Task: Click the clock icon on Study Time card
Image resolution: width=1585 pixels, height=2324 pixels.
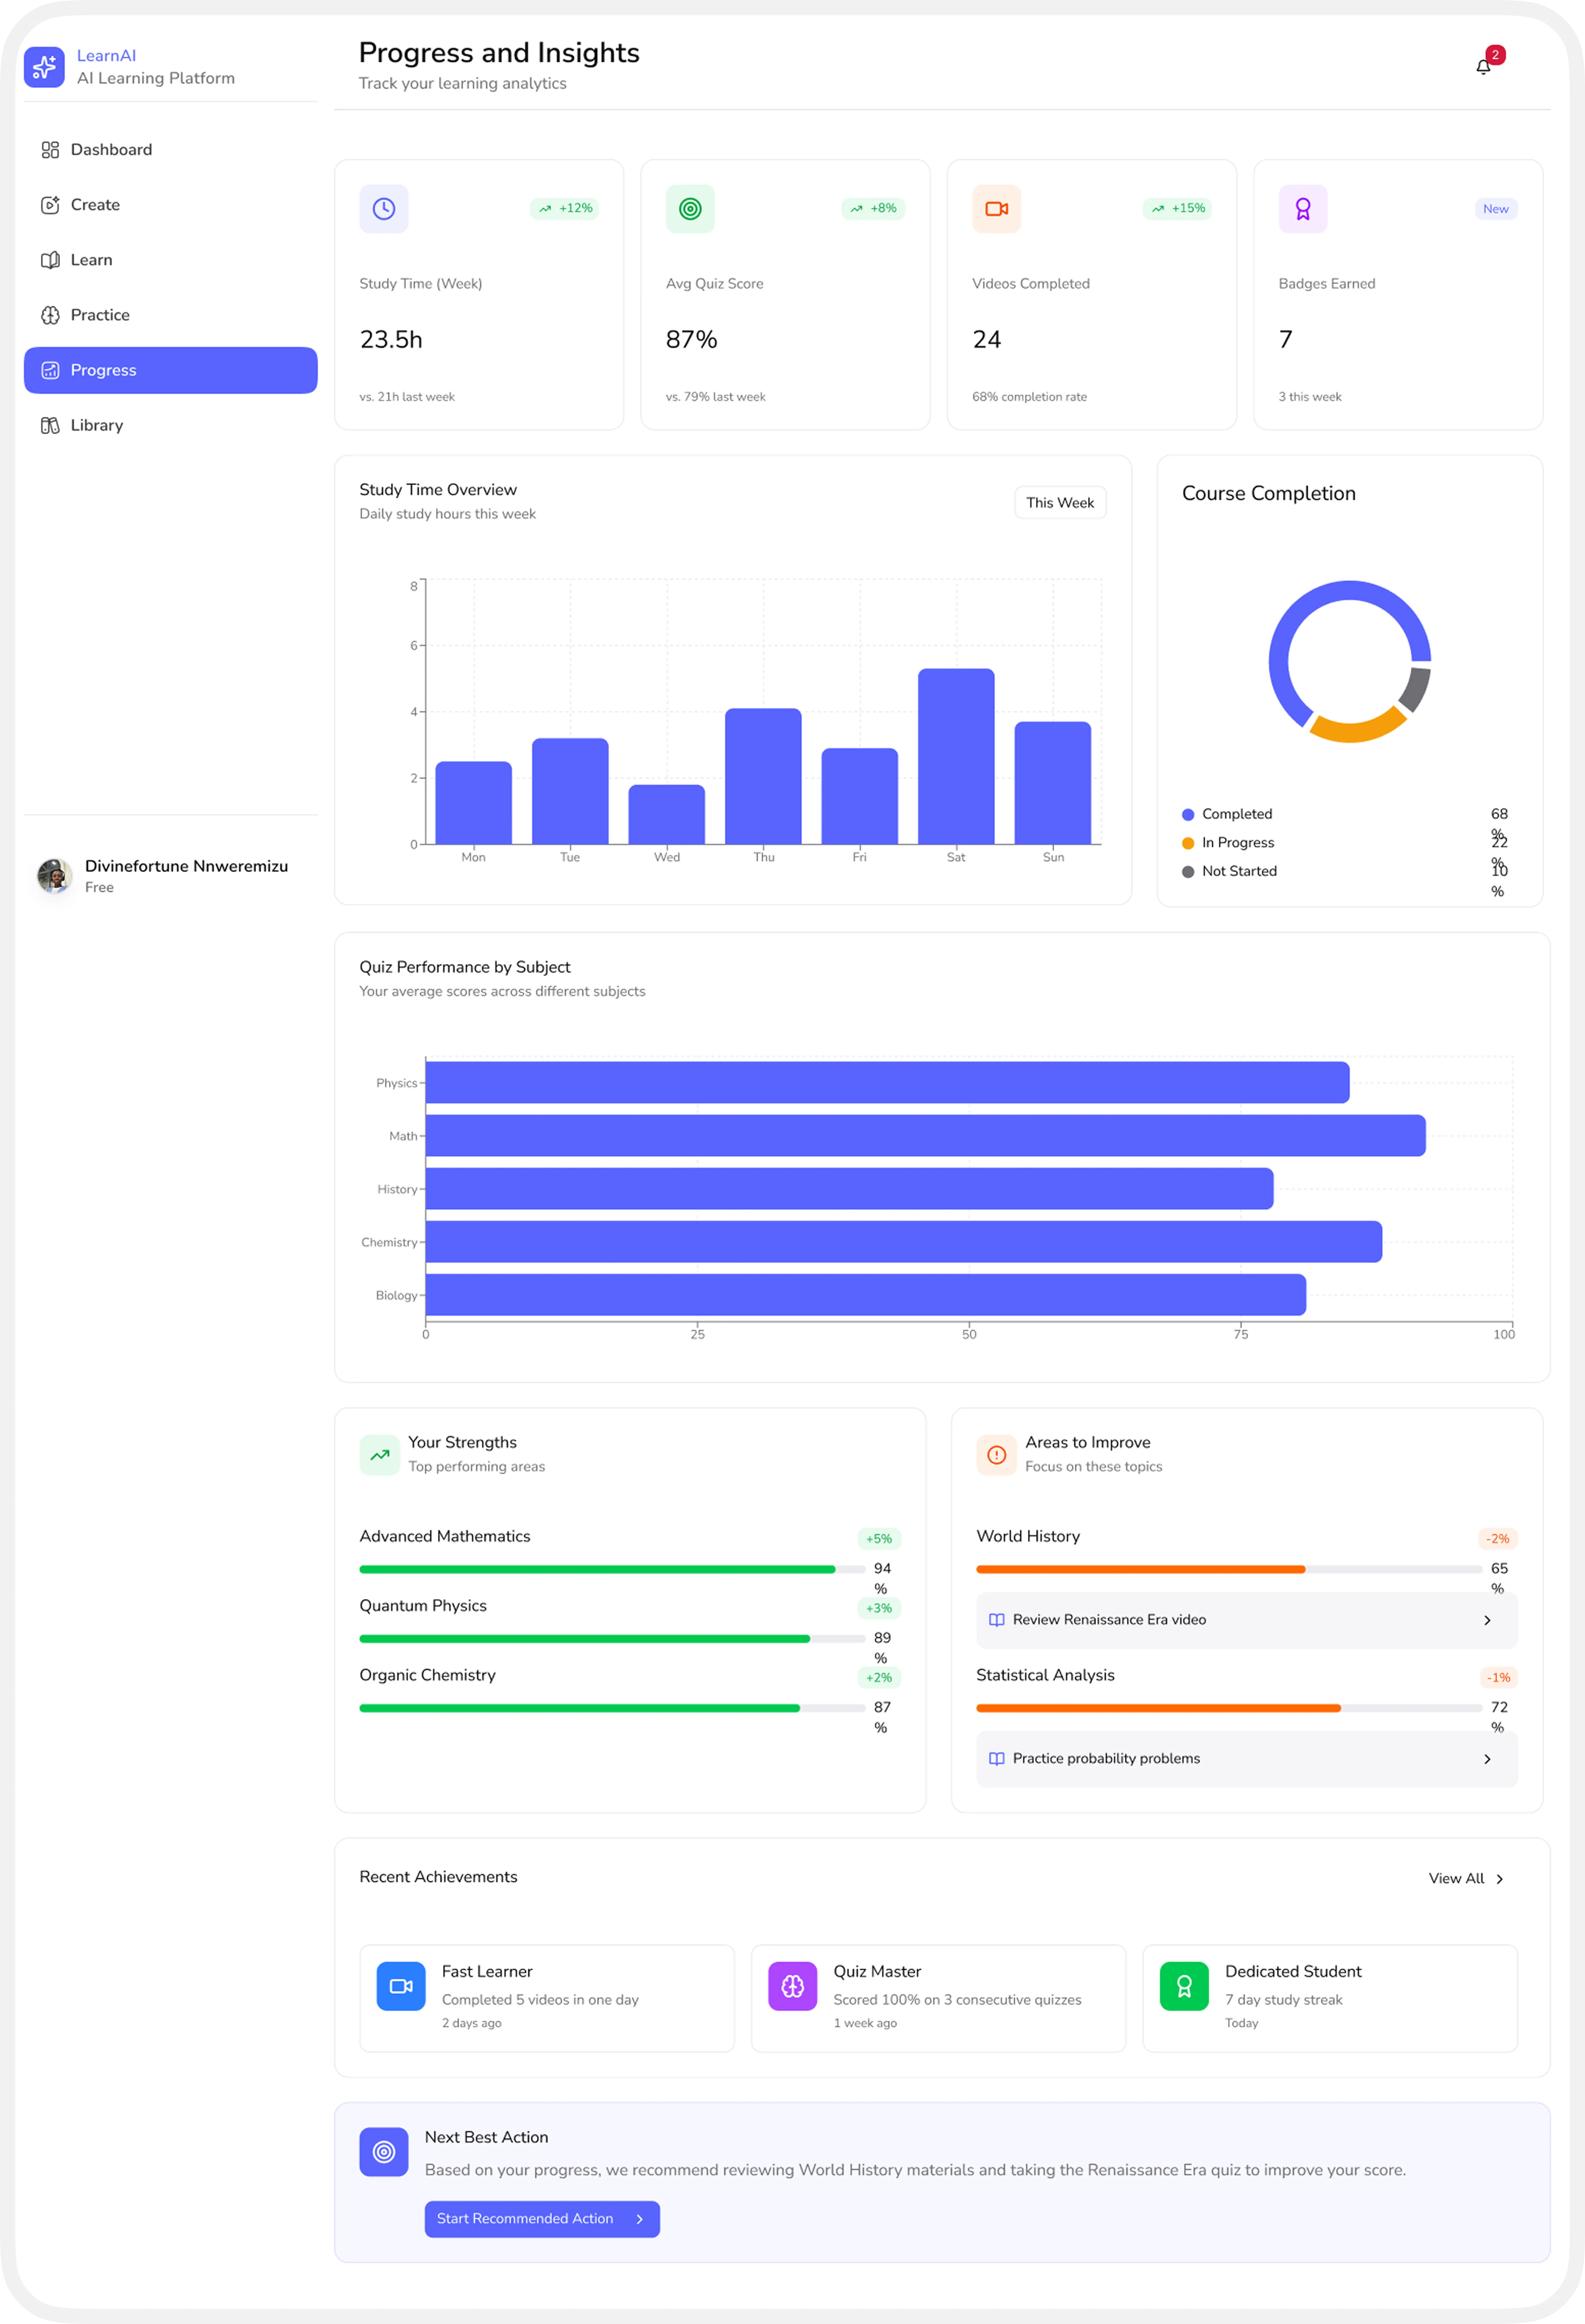Action: pyautogui.click(x=384, y=209)
